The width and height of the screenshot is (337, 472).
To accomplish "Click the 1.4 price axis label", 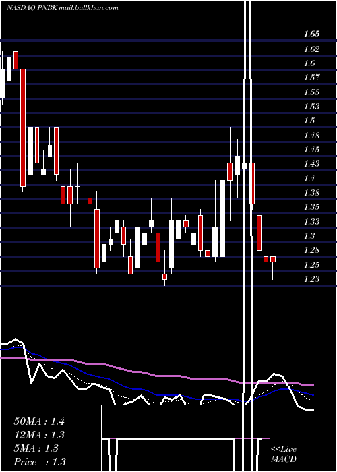I will click(309, 178).
